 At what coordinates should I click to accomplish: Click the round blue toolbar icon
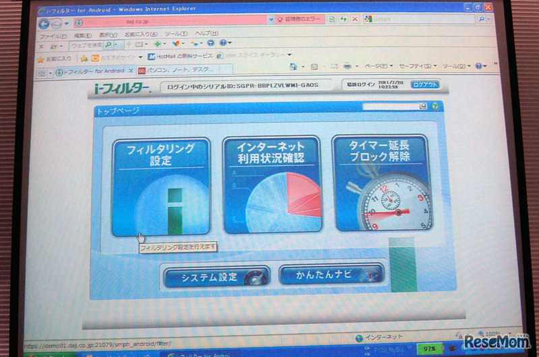point(211,43)
